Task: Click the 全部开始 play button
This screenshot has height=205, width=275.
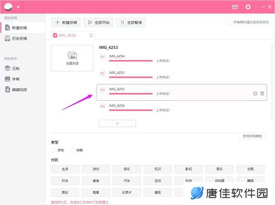Action: (x=98, y=22)
